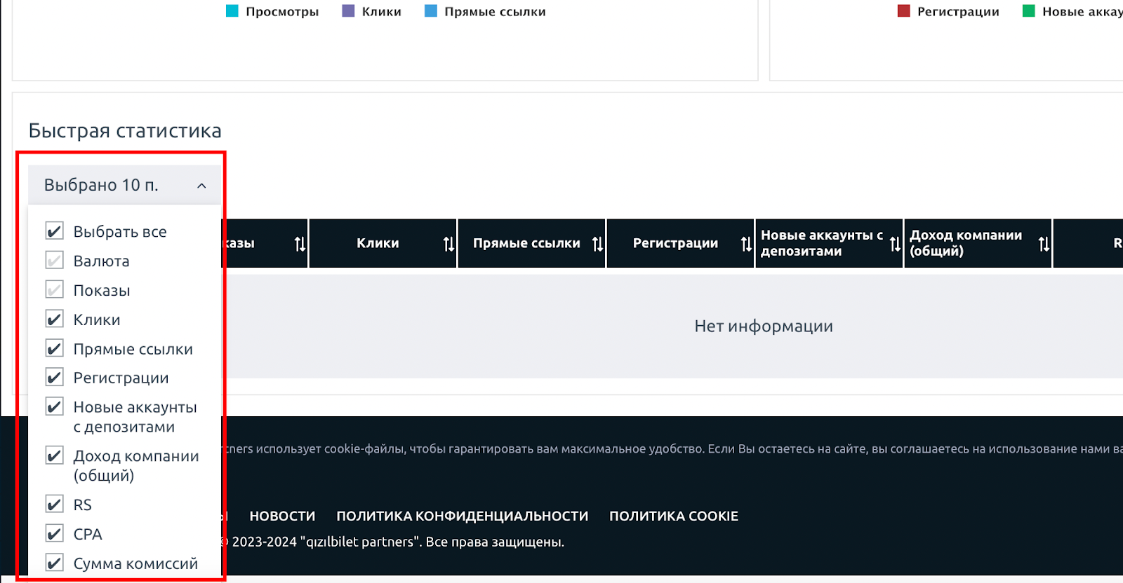This screenshot has height=583, width=1123.
Task: Open ПОЛИТИКА КОНФИДЕНЦИАЛЬНОСТИ footer link
Action: pos(462,516)
